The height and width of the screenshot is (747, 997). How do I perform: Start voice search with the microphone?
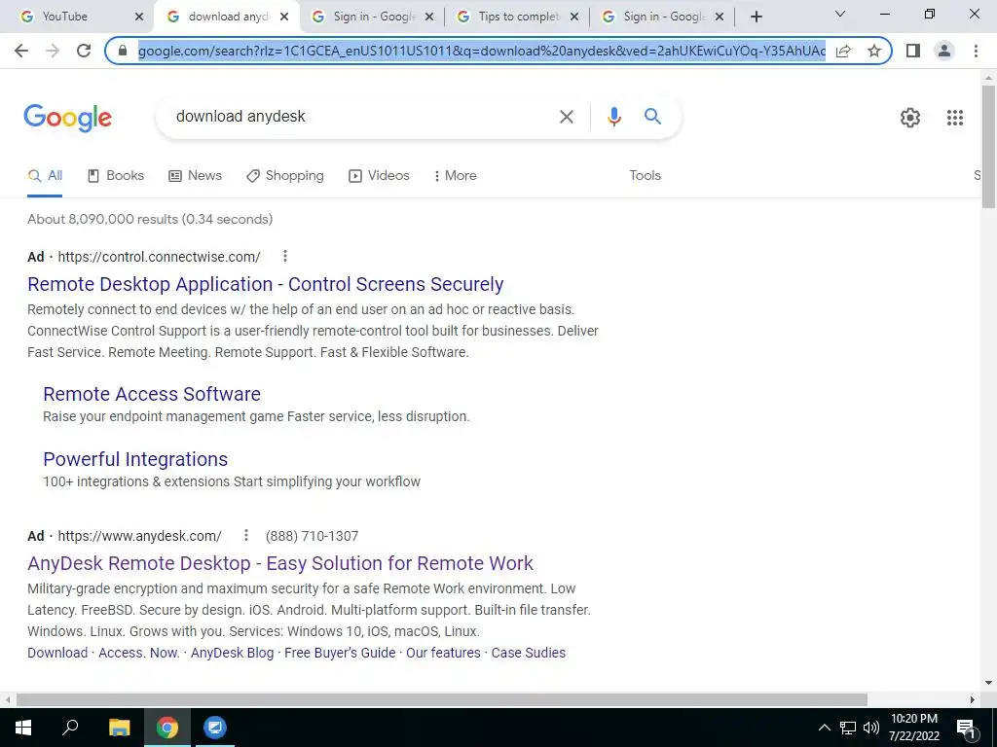click(613, 117)
